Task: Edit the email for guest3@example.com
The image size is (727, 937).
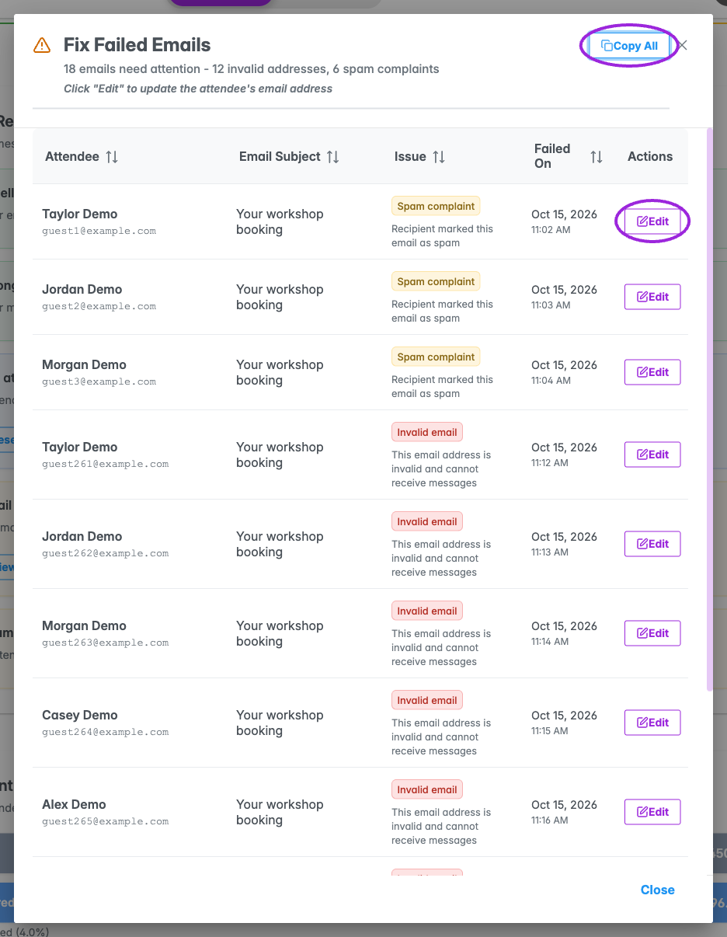Action: (x=652, y=372)
